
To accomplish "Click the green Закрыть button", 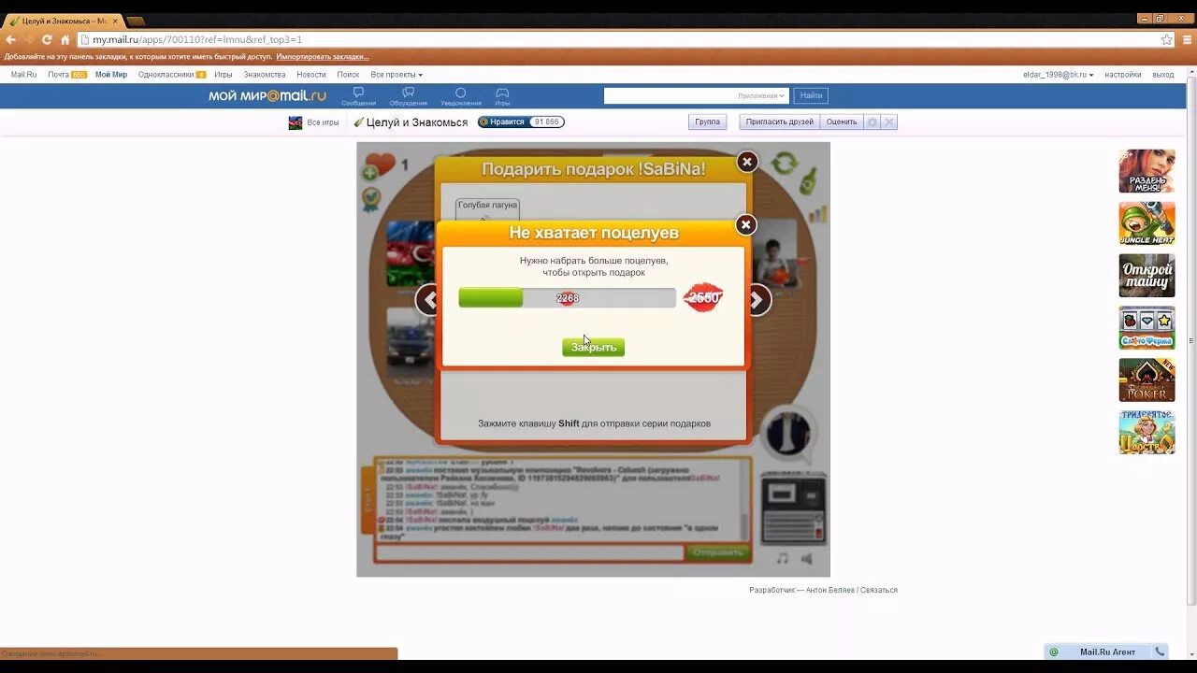I will tap(593, 347).
